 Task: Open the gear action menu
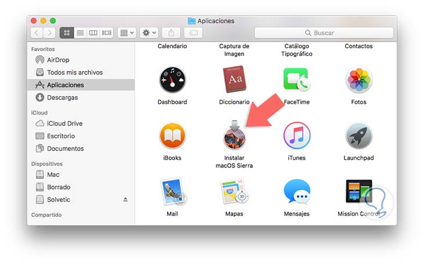(149, 33)
